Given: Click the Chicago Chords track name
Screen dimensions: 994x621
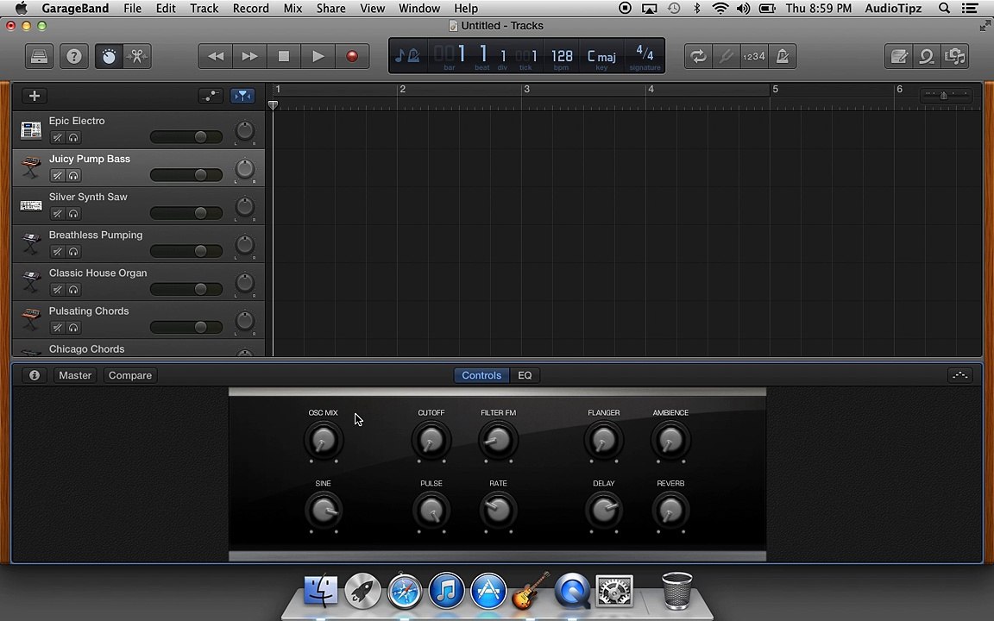Looking at the screenshot, I should pos(87,349).
